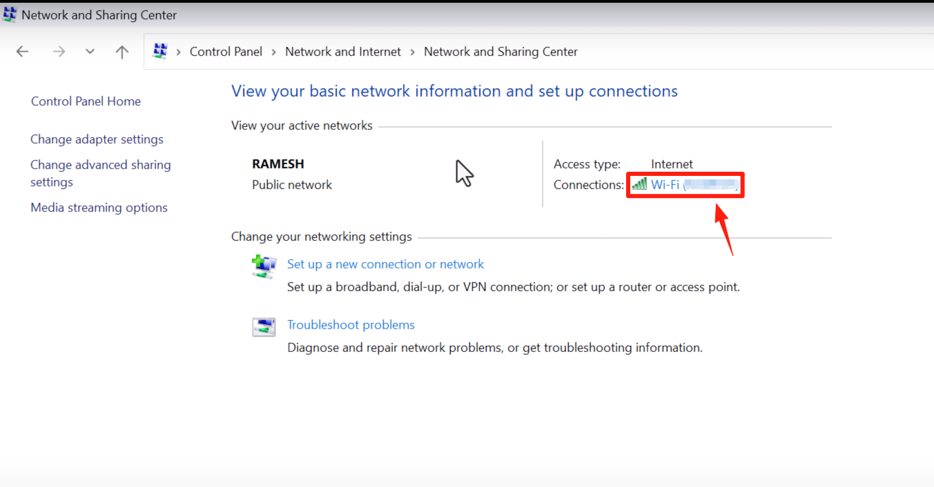Open Set up a new connection or network
Viewport: 934px width, 487px height.
(x=385, y=264)
